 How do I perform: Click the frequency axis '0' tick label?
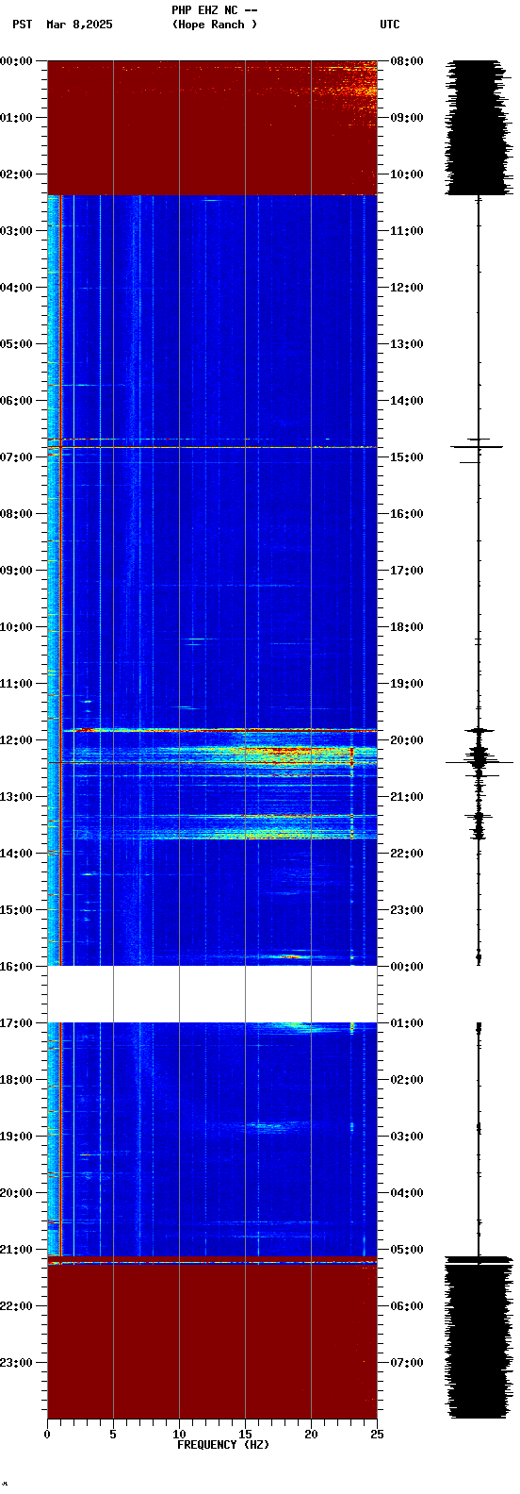coord(47,1435)
